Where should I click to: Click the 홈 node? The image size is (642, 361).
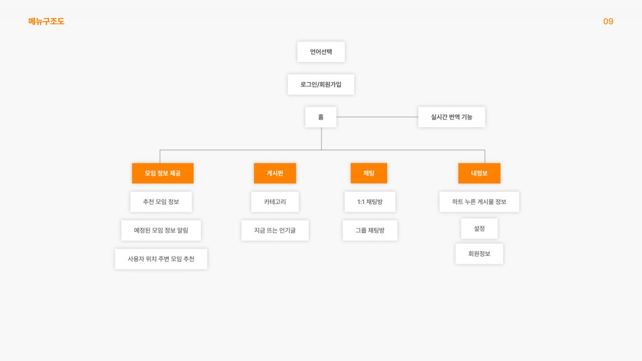pyautogui.click(x=321, y=117)
